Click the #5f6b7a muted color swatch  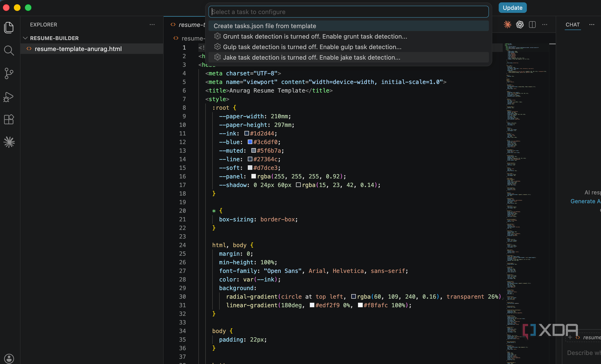(x=254, y=150)
